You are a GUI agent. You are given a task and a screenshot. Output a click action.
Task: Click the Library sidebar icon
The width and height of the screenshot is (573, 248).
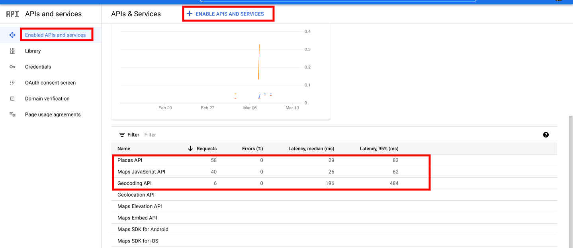12,51
